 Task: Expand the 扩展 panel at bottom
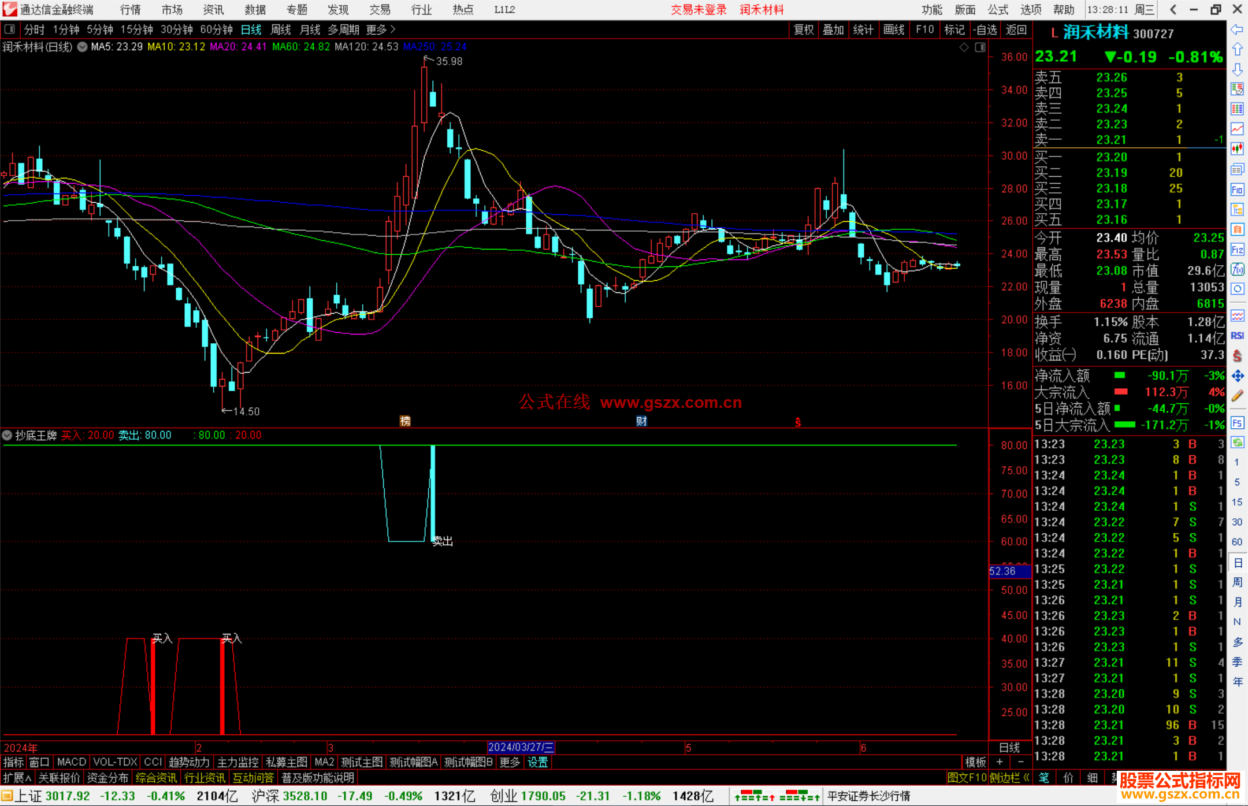(17, 778)
